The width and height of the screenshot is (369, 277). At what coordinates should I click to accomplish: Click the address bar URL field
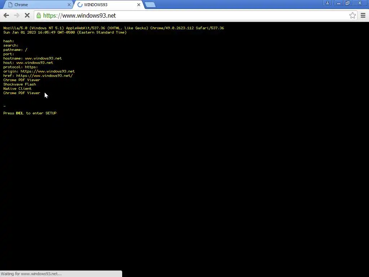[195, 16]
